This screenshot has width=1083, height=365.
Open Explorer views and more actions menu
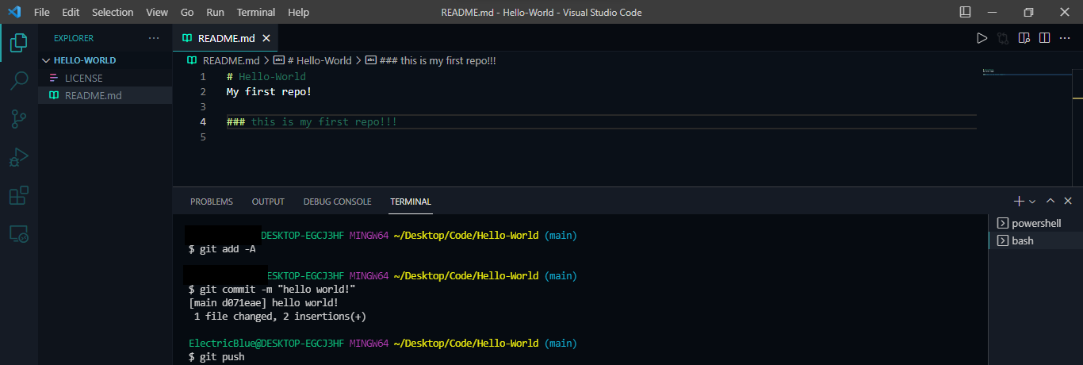pyautogui.click(x=154, y=38)
